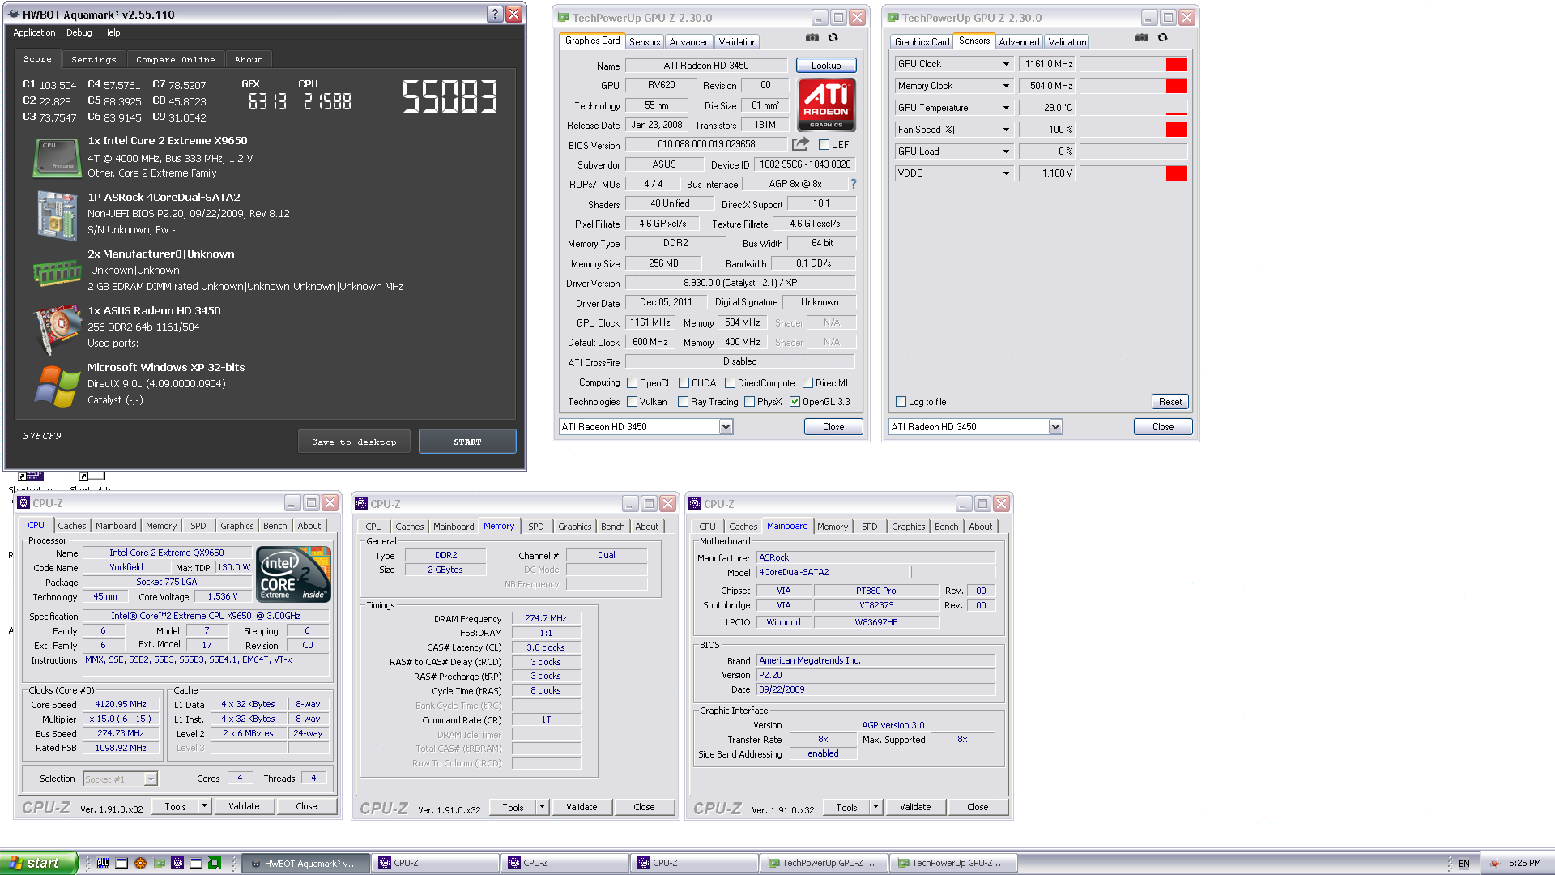The height and width of the screenshot is (875, 1555).
Task: Switch to Settings tab in Aquamark
Action: (93, 59)
